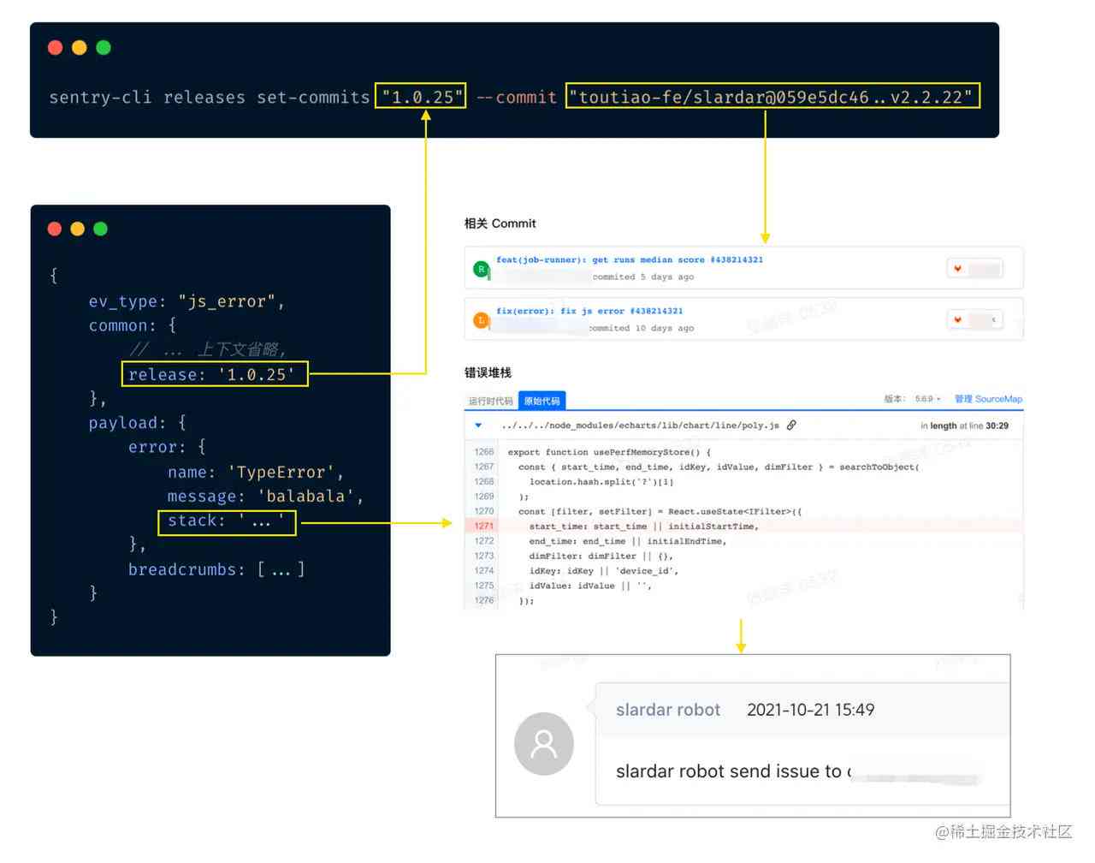Click the red dot in the JSON payload window

pos(55,229)
